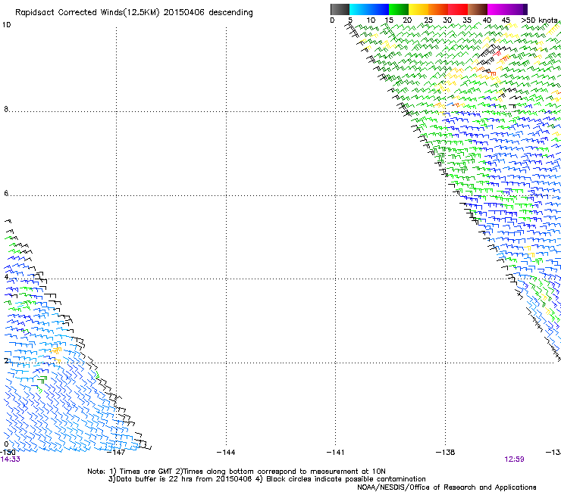Click the word 'descending' in the title
The width and height of the screenshot is (561, 492).
[230, 13]
